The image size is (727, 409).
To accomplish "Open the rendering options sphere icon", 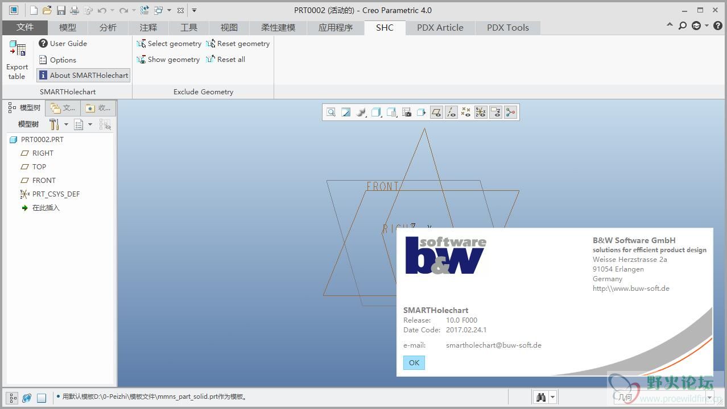I will click(x=361, y=112).
